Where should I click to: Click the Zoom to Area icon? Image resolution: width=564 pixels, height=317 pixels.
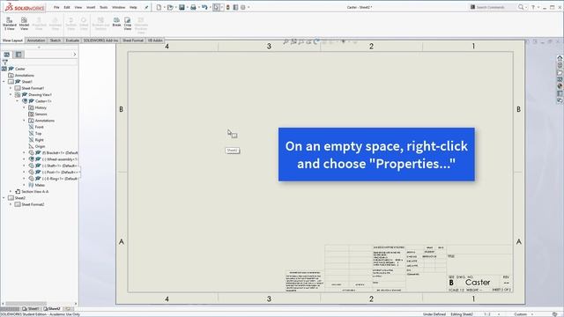293,42
